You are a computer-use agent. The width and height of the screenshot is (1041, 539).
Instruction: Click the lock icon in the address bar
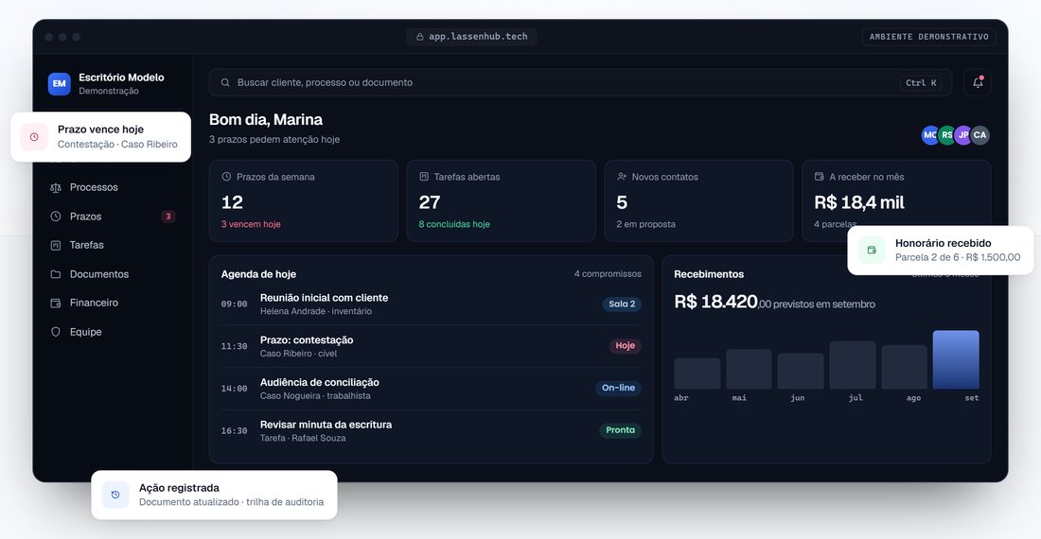tap(419, 37)
